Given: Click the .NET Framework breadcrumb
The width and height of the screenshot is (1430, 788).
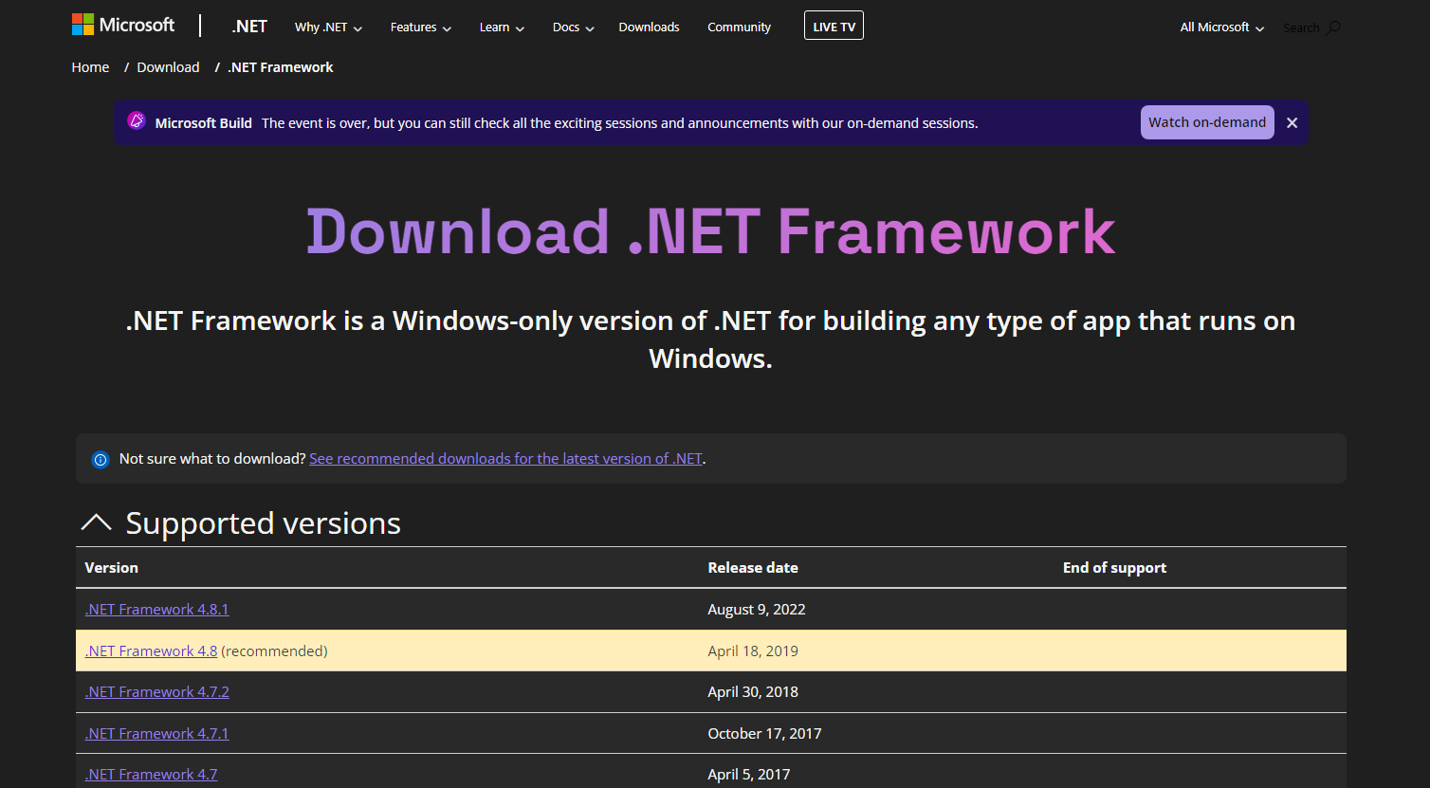Looking at the screenshot, I should (x=281, y=67).
